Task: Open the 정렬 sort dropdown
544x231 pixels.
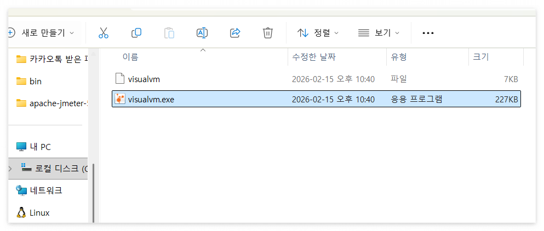Action: [x=318, y=33]
